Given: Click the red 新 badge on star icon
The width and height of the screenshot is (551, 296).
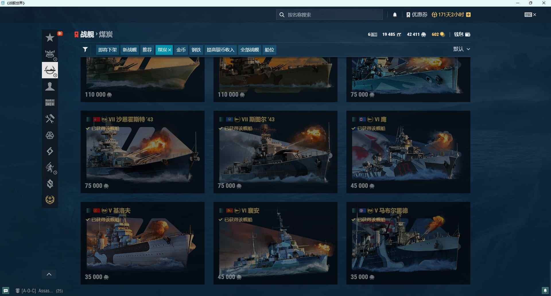Looking at the screenshot, I should click(x=60, y=34).
